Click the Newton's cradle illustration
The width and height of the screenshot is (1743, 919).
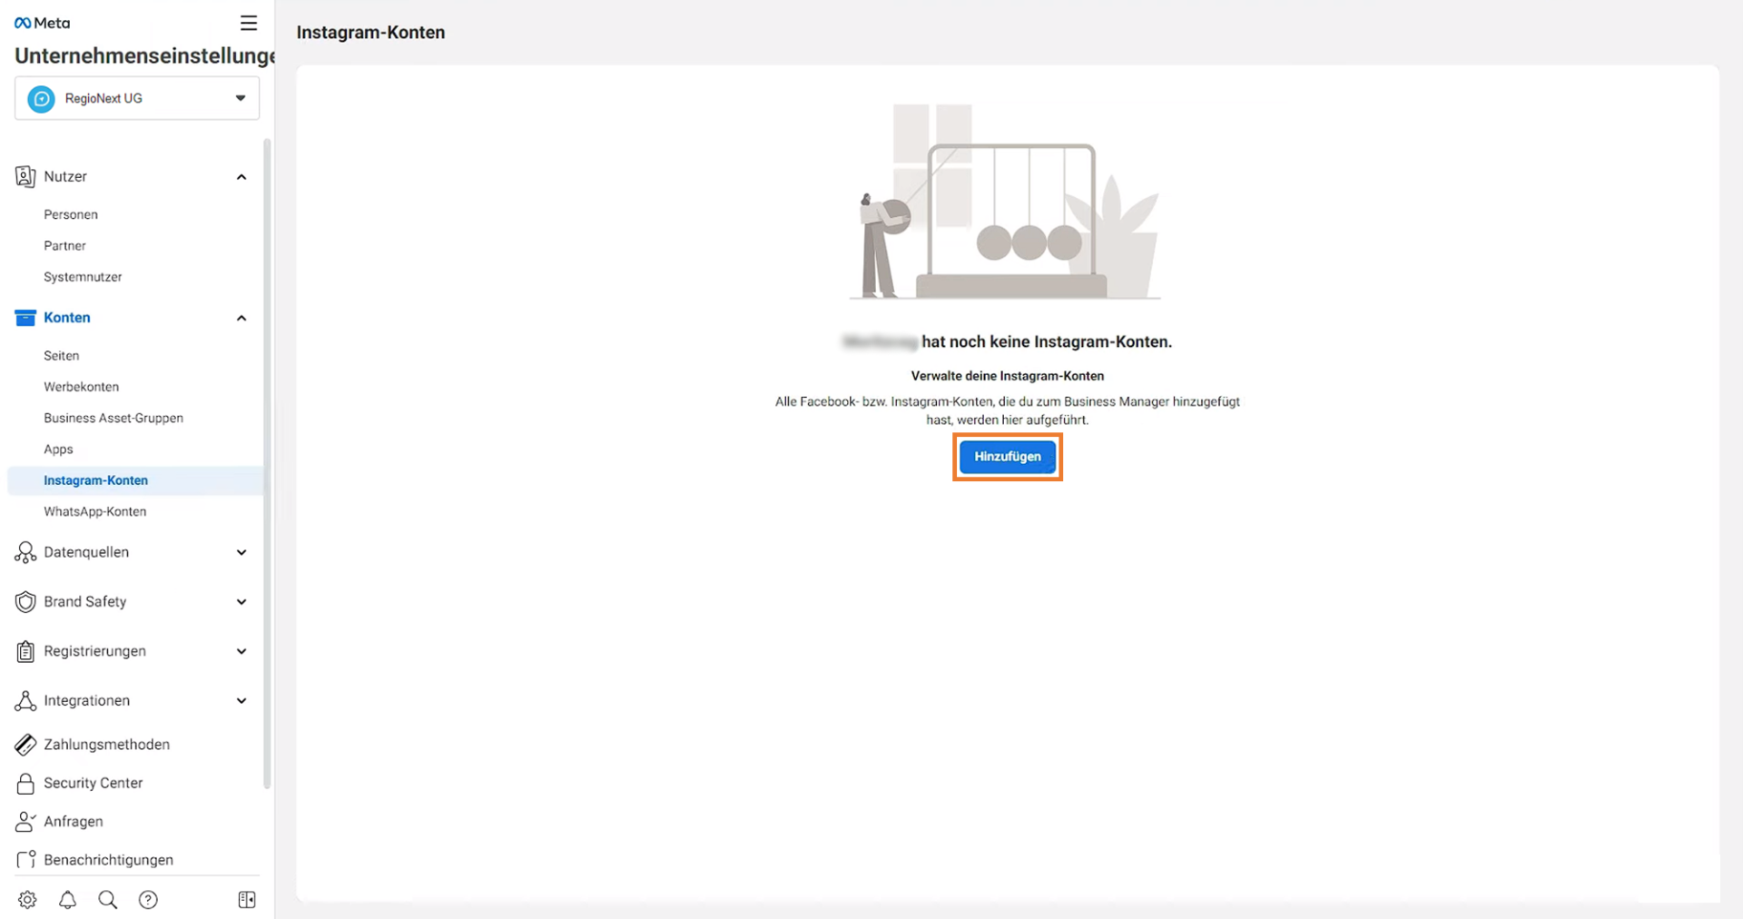coord(1006,202)
